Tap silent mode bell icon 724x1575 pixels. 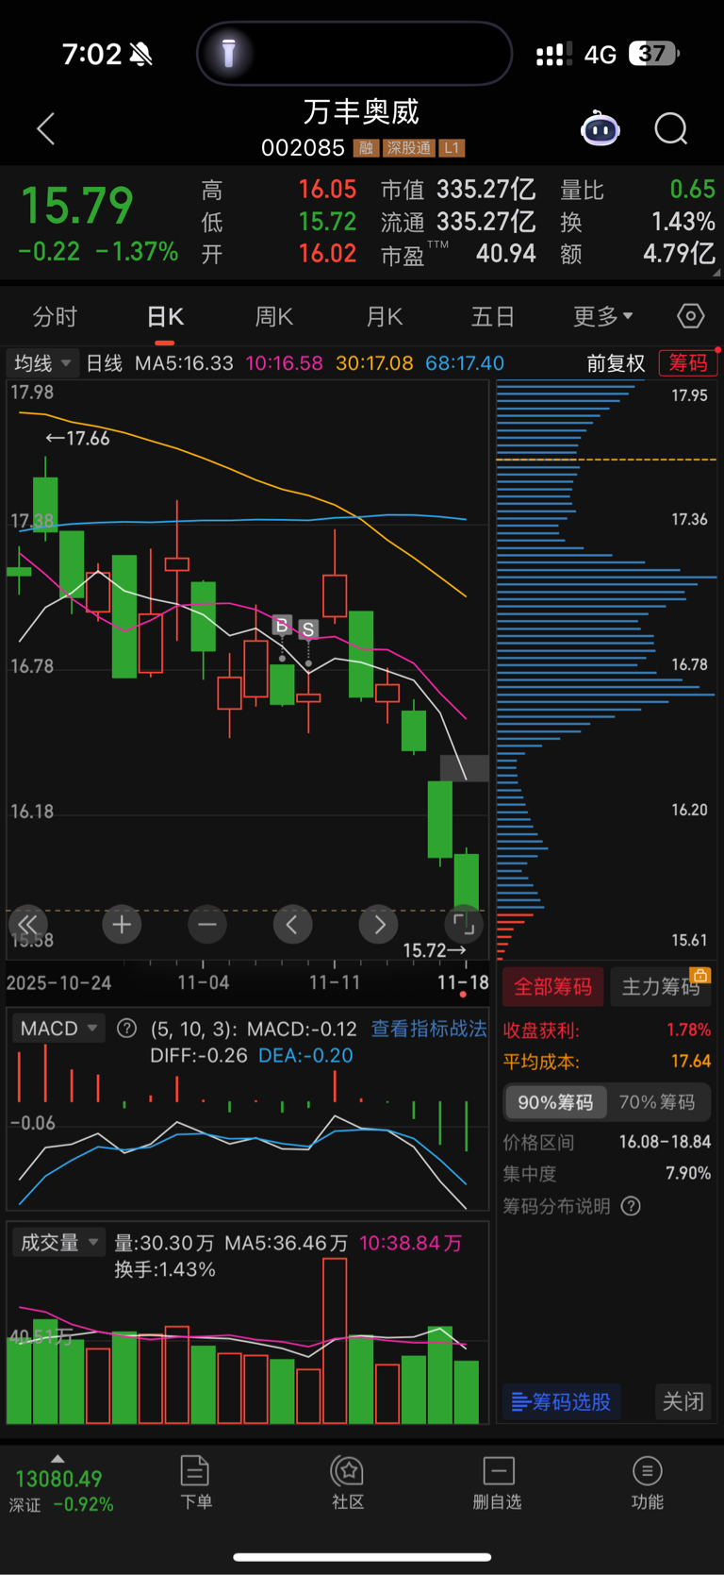[x=141, y=54]
